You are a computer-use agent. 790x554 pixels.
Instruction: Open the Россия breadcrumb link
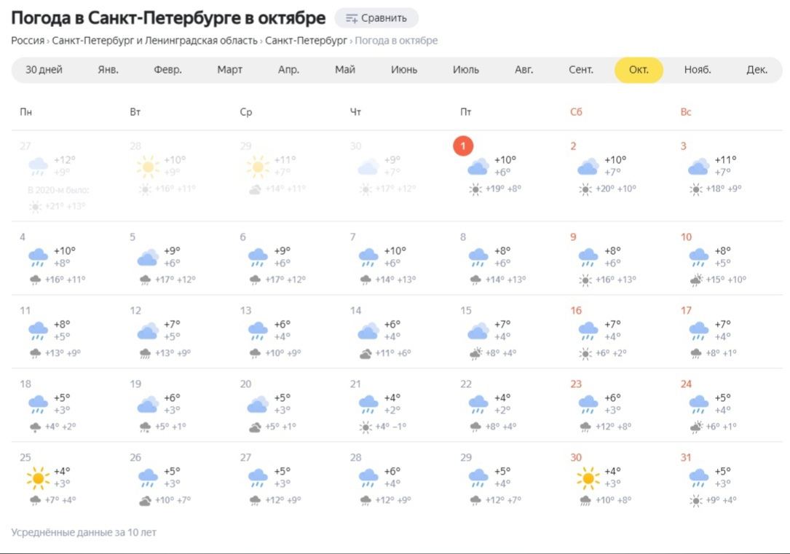(26, 41)
